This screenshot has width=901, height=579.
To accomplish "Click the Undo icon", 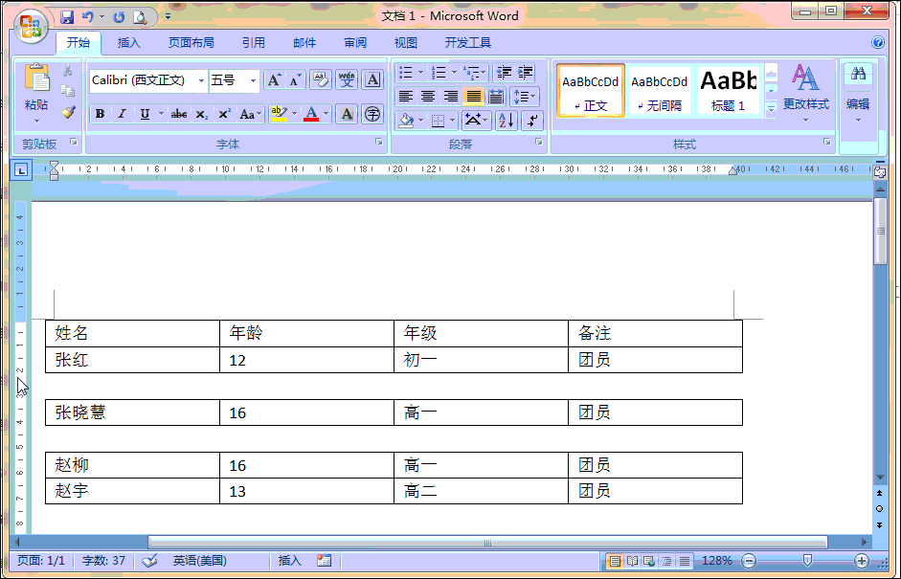I will pyautogui.click(x=87, y=16).
